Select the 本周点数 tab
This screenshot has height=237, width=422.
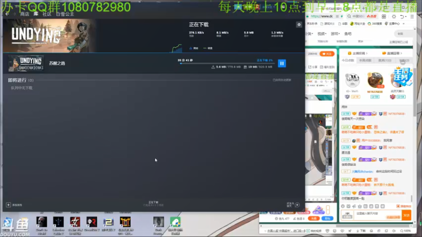(365, 61)
